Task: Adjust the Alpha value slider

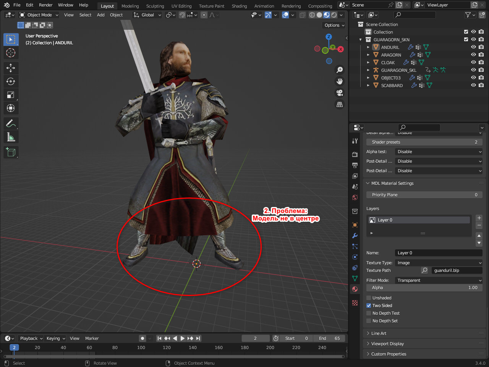Action: pyautogui.click(x=424, y=288)
